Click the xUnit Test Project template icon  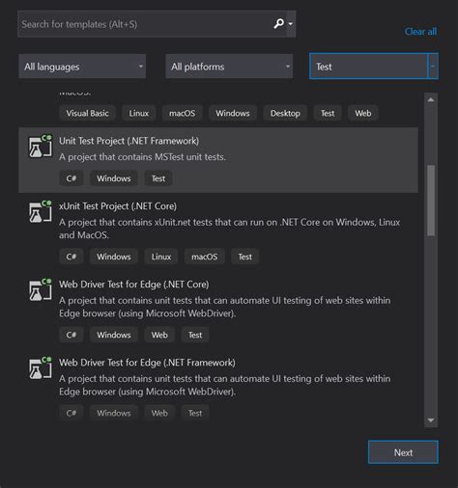(41, 212)
